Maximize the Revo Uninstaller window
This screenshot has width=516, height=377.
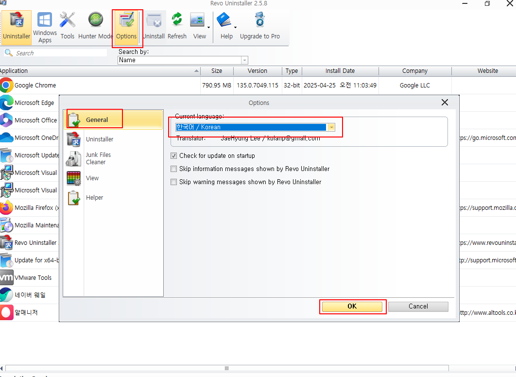(487, 3)
